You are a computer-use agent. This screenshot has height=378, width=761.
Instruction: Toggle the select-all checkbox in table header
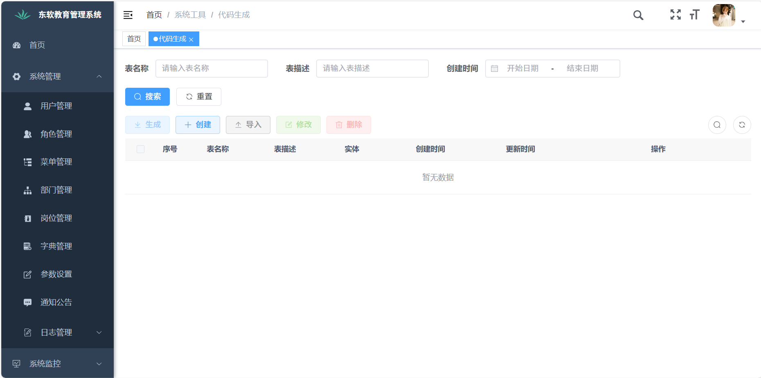coord(140,149)
